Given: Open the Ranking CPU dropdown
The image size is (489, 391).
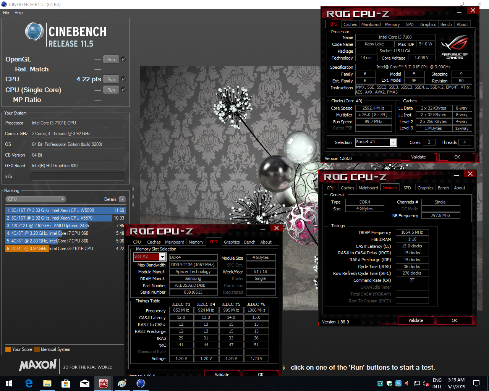Looking at the screenshot, I should pyautogui.click(x=36, y=199).
